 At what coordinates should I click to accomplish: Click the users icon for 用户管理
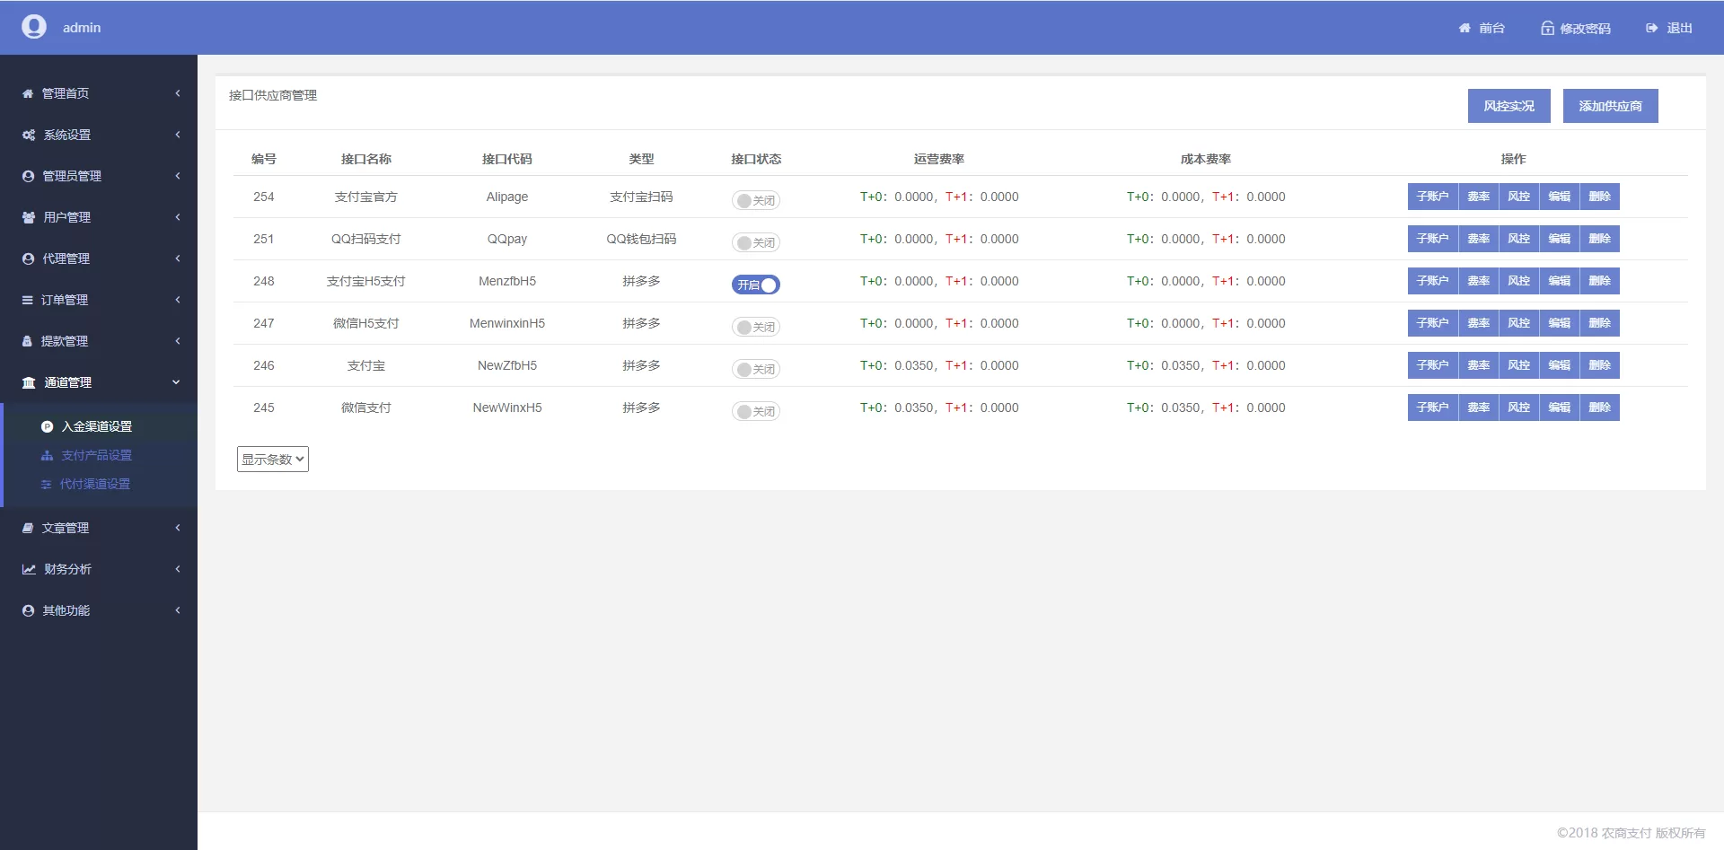point(29,217)
